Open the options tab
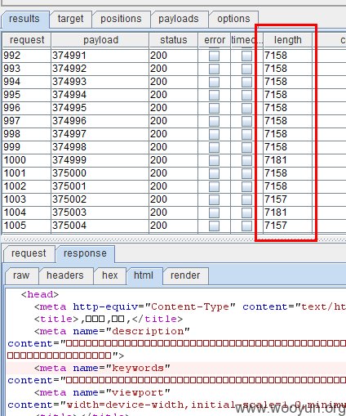The image size is (346, 416). [x=233, y=19]
